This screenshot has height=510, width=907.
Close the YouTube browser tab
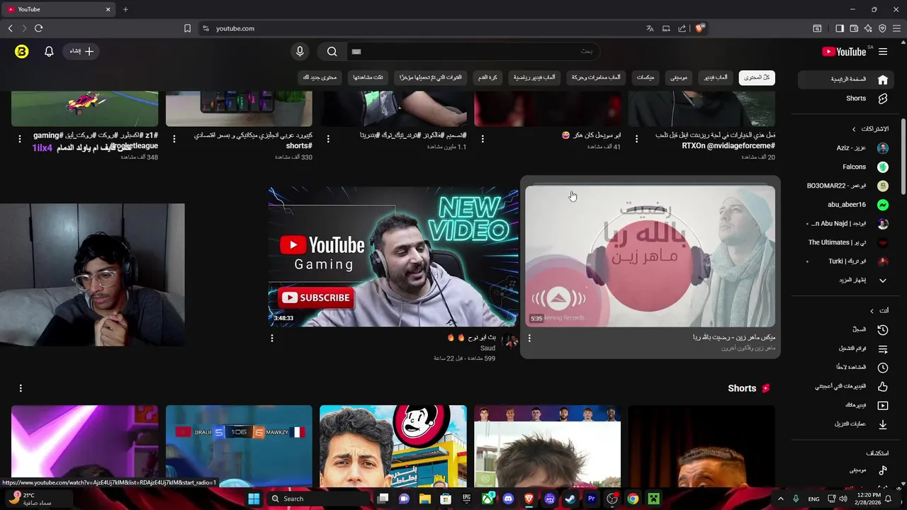108,9
